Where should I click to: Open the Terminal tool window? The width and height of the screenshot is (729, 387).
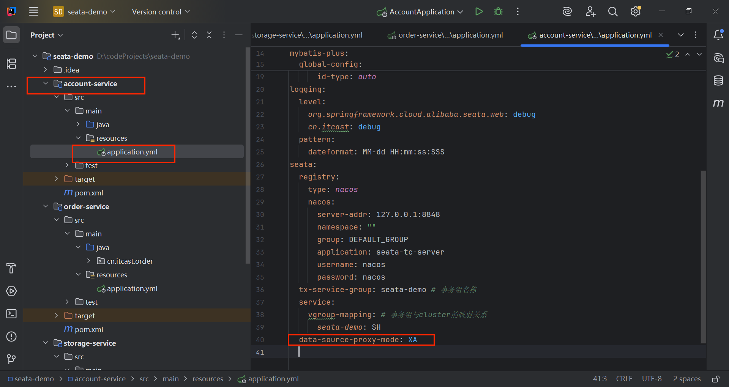click(11, 314)
